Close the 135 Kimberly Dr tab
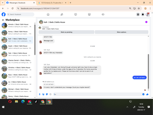153x115 pixels. pos(66,3)
